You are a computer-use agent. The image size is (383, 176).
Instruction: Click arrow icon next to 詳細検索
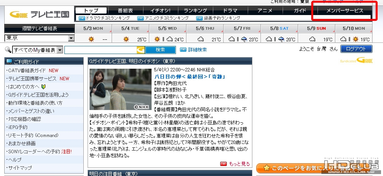(x=183, y=50)
